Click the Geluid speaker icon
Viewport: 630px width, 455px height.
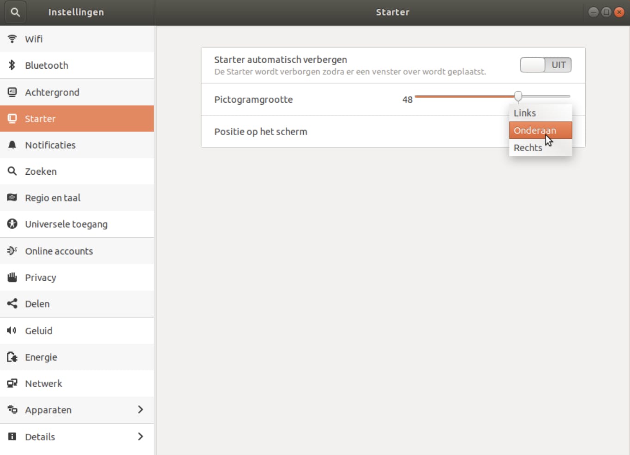coord(12,330)
